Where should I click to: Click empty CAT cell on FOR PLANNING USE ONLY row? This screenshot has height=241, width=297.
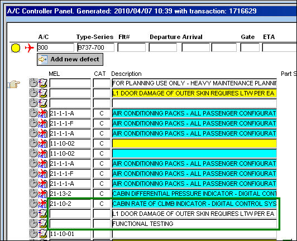click(102, 83)
